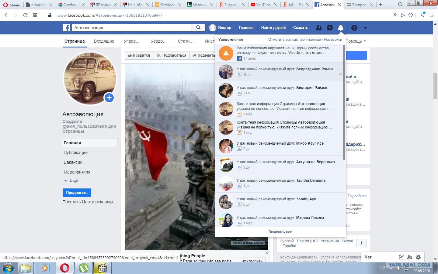Click Создать in header

point(301,28)
